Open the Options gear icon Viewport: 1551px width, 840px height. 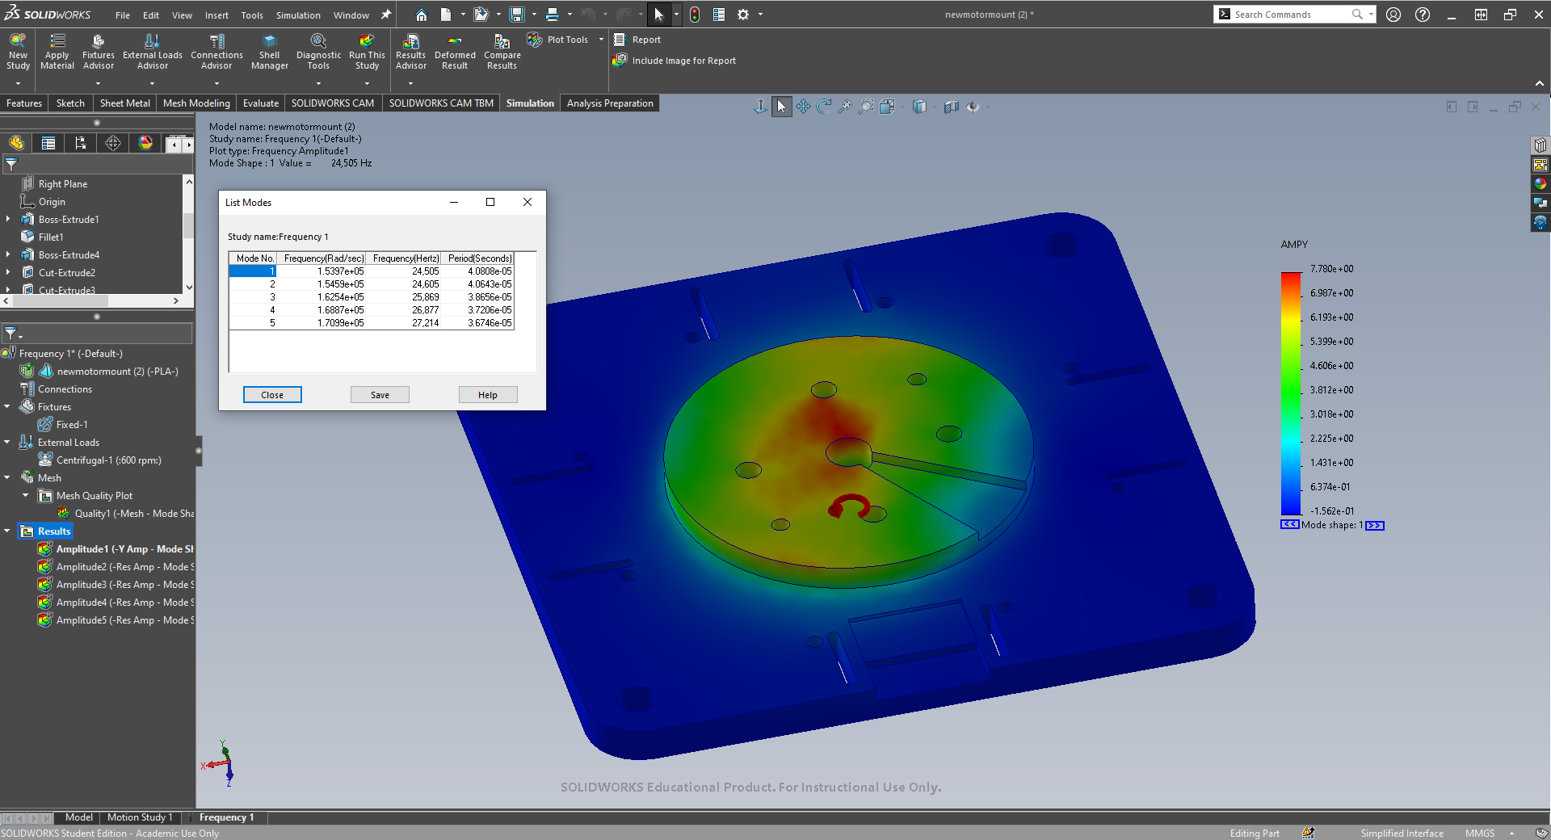743,15
